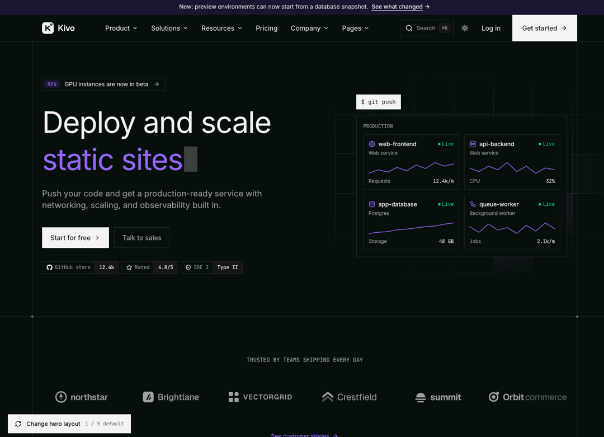Click the northstar compass logo
The height and width of the screenshot is (437, 604).
click(61, 397)
